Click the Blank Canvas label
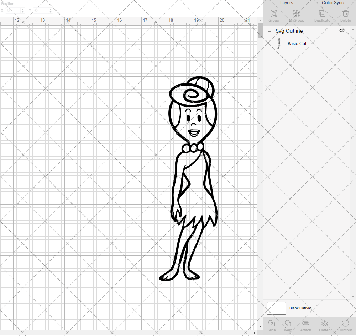The width and height of the screenshot is (356, 336). tap(300, 308)
